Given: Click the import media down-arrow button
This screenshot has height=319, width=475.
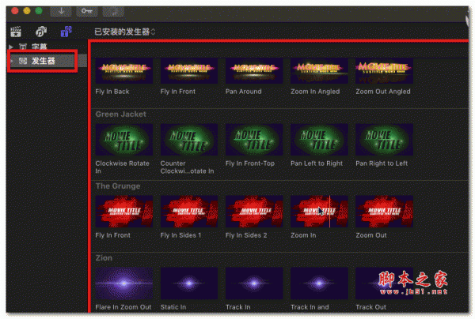Looking at the screenshot, I should pyautogui.click(x=61, y=12).
